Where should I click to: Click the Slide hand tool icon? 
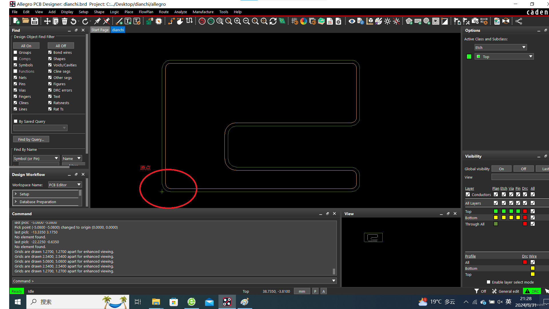(180, 21)
